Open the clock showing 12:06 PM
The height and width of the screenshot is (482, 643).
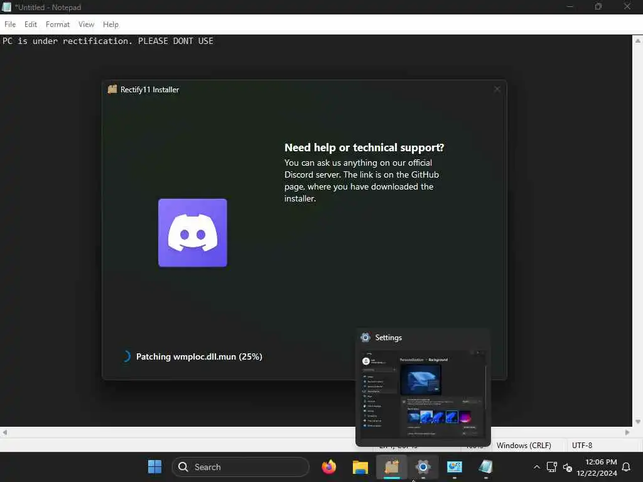(597, 467)
